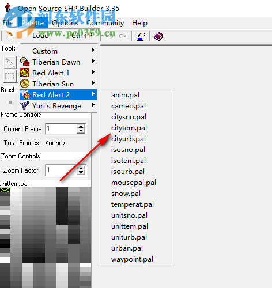272x288 pixels.
Task: Click the Red Alert 2 game icon
Action: coord(25,94)
